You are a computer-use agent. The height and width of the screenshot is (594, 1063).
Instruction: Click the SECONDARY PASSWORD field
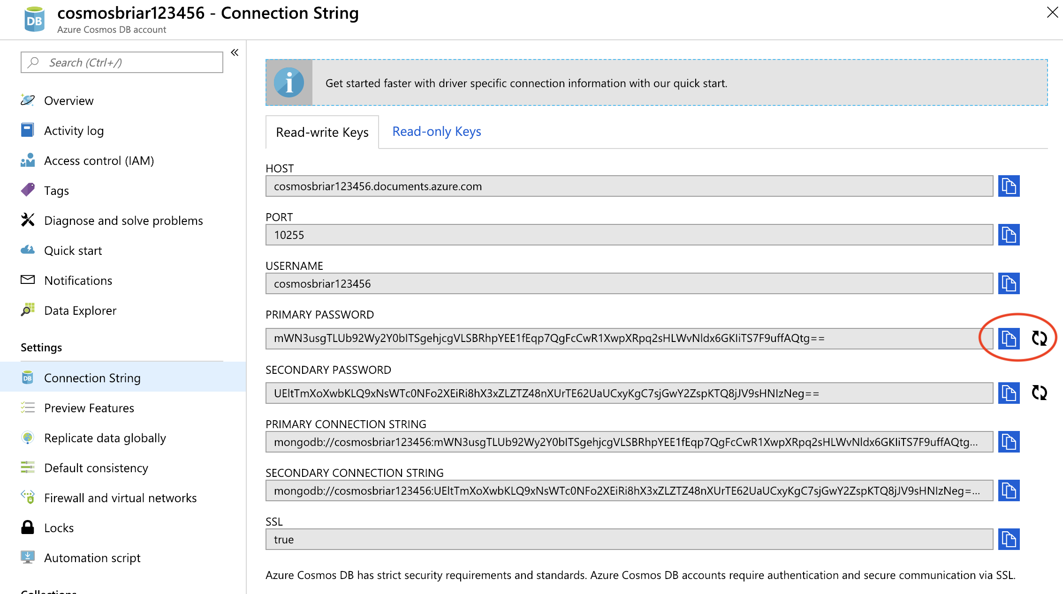[x=629, y=393]
